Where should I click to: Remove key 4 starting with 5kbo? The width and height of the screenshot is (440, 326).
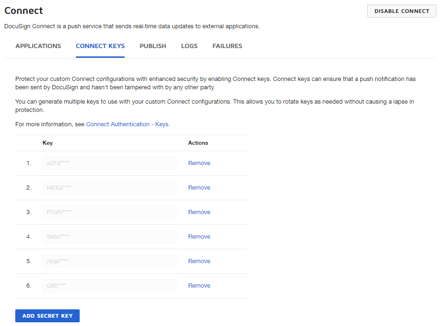click(199, 236)
